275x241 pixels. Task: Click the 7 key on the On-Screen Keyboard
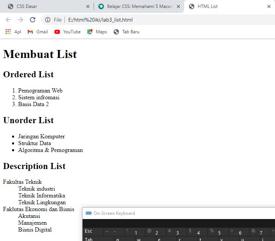[x=260, y=232]
